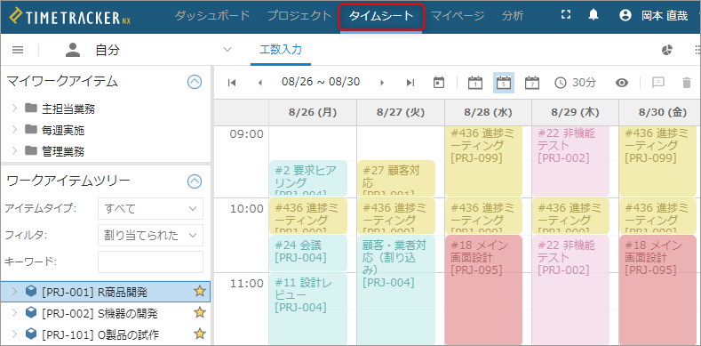The image size is (701, 346).
Task: Click the cube icon of PRJ-002
Action: click(x=31, y=312)
